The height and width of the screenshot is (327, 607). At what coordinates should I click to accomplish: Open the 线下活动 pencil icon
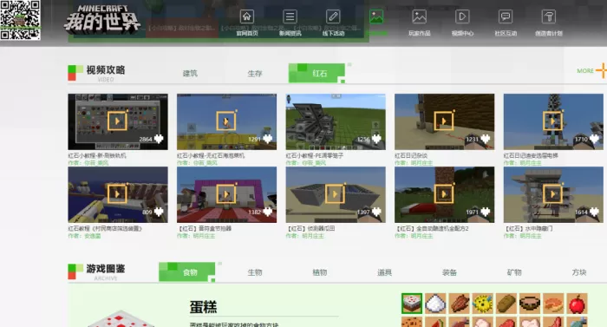pos(333,17)
